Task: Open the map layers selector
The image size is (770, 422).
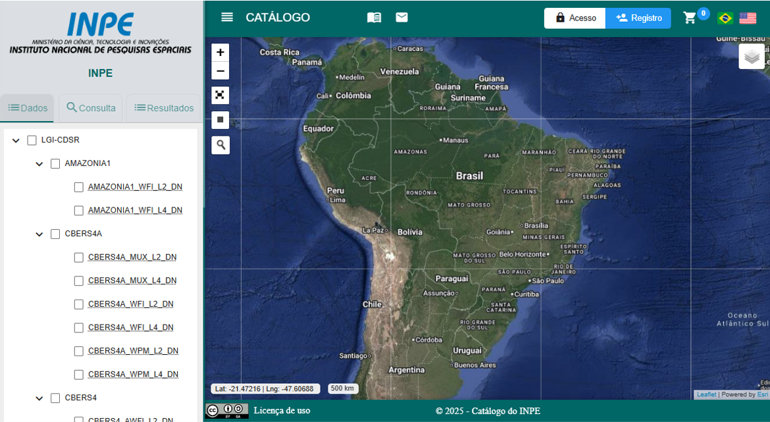Action: coord(752,57)
